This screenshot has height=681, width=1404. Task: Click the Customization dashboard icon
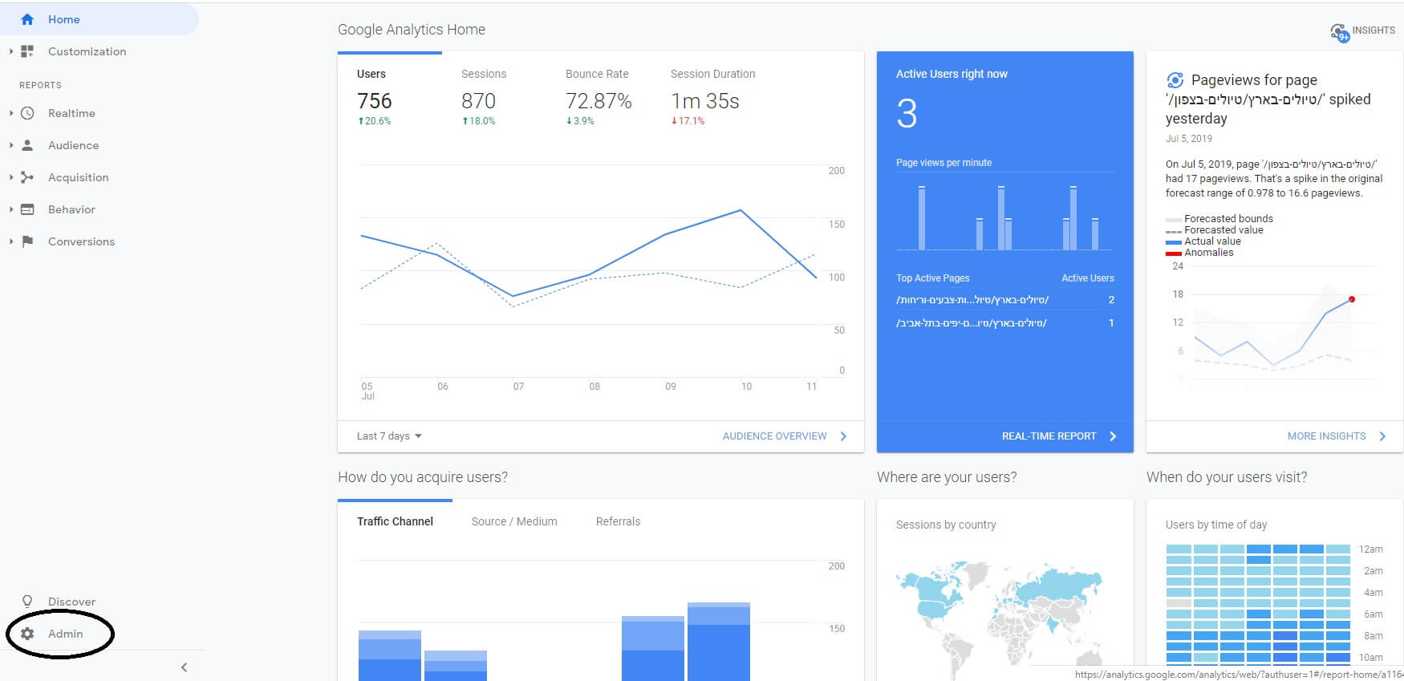[27, 51]
